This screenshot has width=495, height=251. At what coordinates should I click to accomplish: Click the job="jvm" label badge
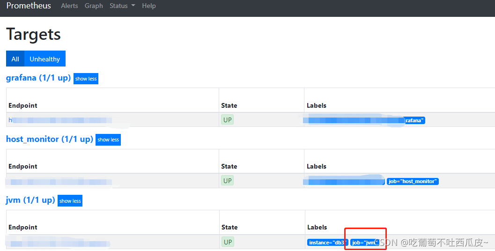click(364, 243)
